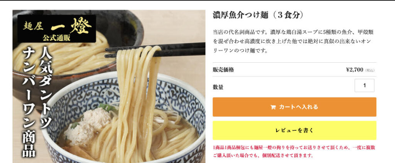
Task: Focus the 数量 quantity input field
Action: pyautogui.click(x=364, y=85)
